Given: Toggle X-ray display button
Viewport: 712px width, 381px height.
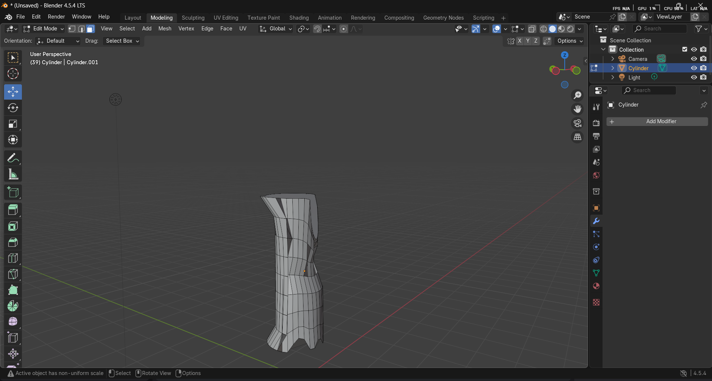Looking at the screenshot, I should point(532,29).
